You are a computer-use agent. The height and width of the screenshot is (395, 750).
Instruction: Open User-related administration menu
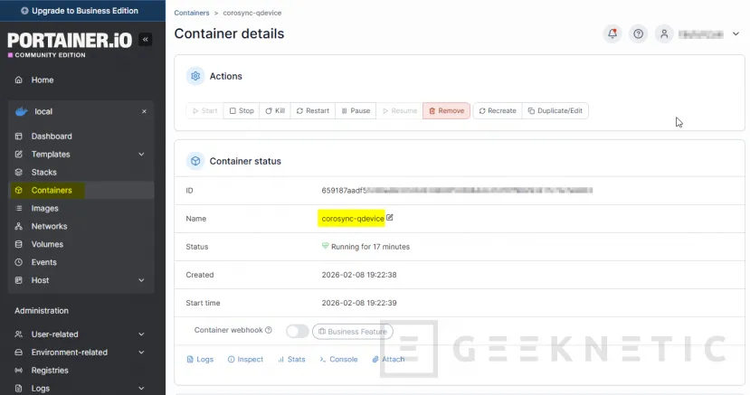click(x=54, y=334)
